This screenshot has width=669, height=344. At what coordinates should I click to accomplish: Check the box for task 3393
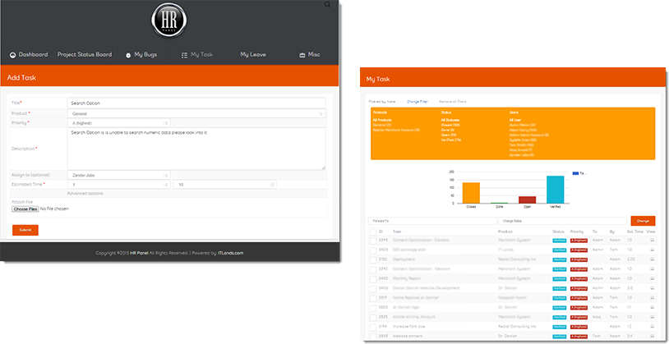tap(373, 241)
